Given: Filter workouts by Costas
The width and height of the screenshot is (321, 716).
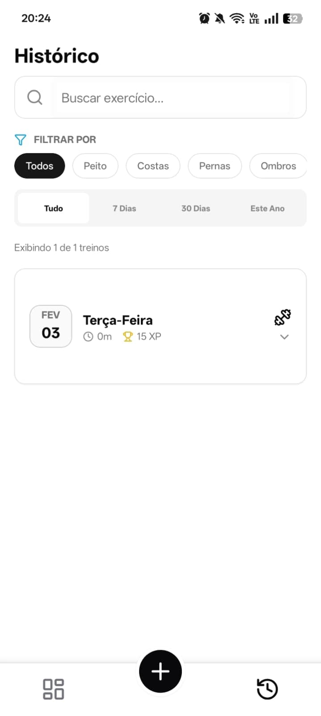Looking at the screenshot, I should (153, 166).
